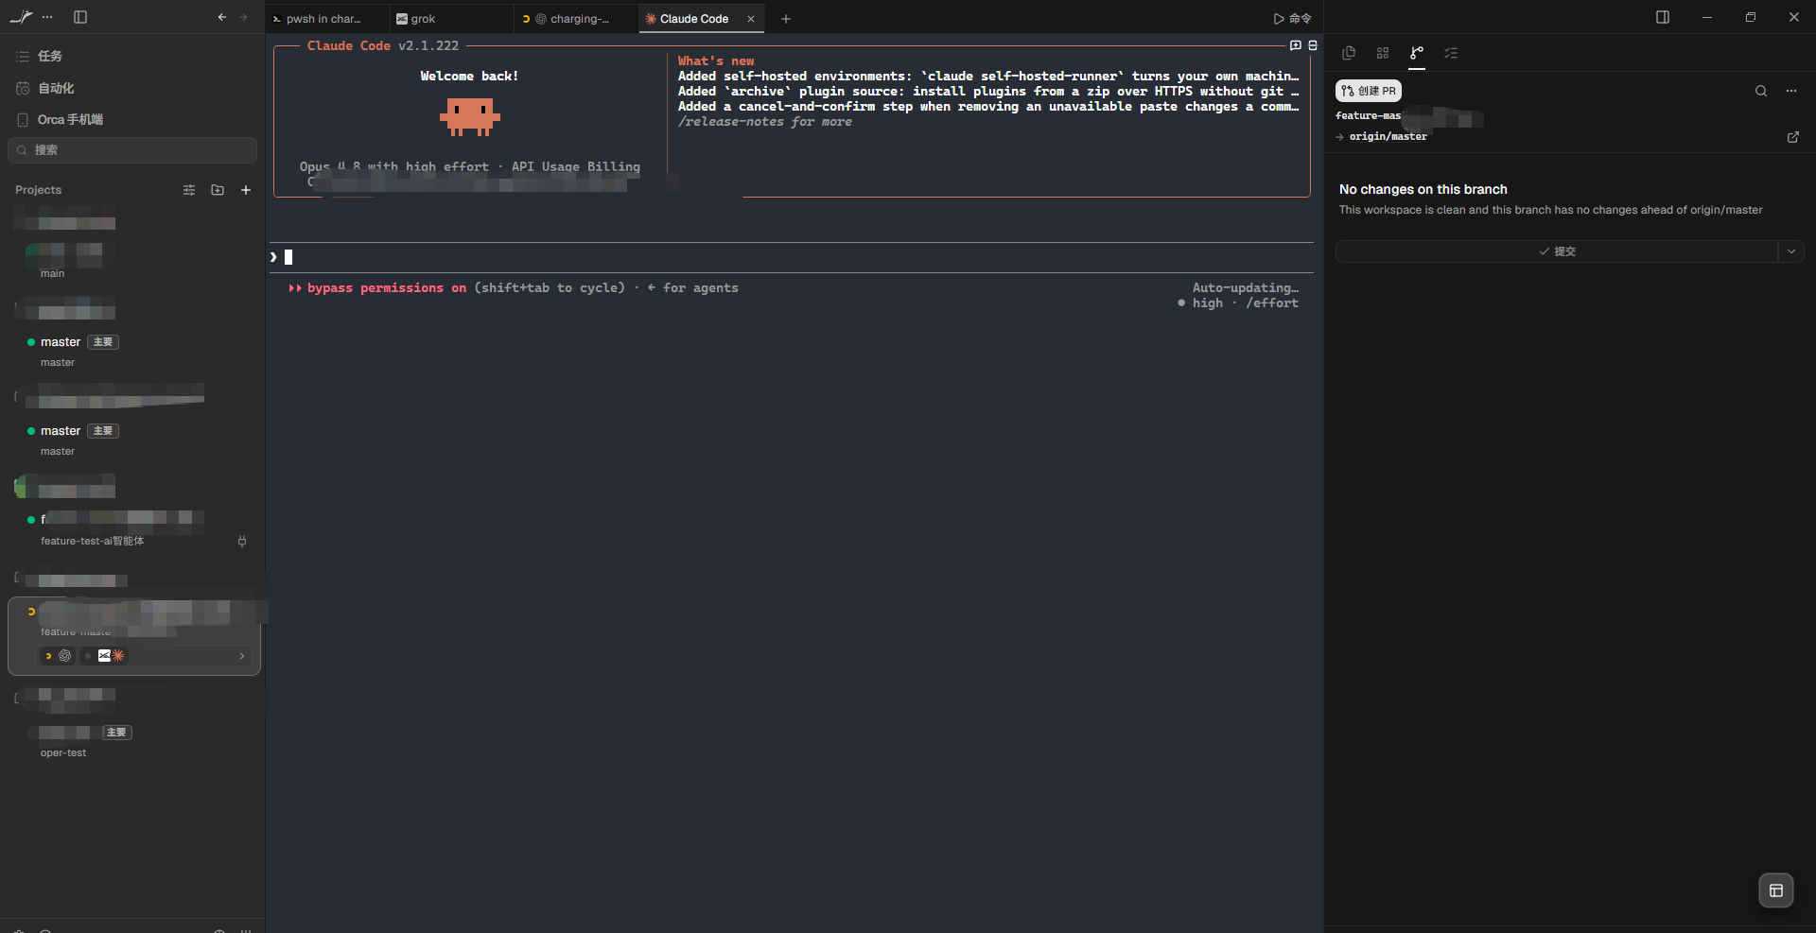
Task: Switch to the grok tab
Action: coord(452,19)
